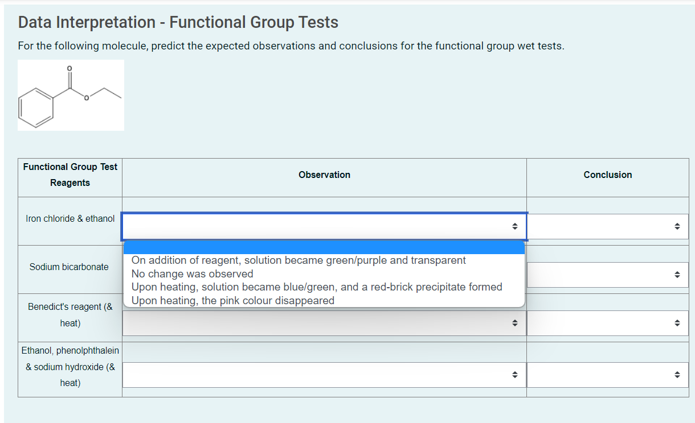Click the up-down arrow icon on phenolphthalein conclusion select

(x=678, y=374)
